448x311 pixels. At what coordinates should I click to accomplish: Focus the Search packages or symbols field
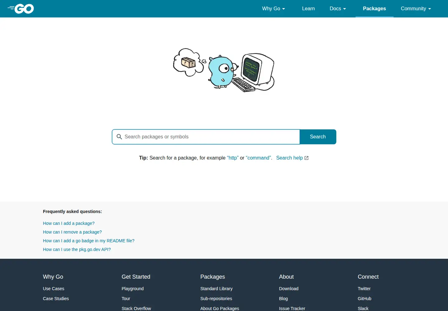point(206,137)
